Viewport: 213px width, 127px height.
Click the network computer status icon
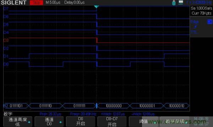(181, 2)
